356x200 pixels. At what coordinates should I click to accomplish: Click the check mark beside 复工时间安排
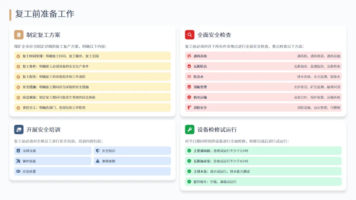tap(18, 56)
